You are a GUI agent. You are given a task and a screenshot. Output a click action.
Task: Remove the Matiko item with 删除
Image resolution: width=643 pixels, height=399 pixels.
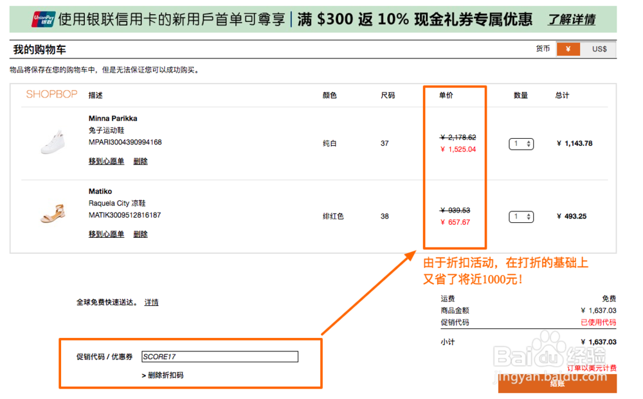pos(141,233)
